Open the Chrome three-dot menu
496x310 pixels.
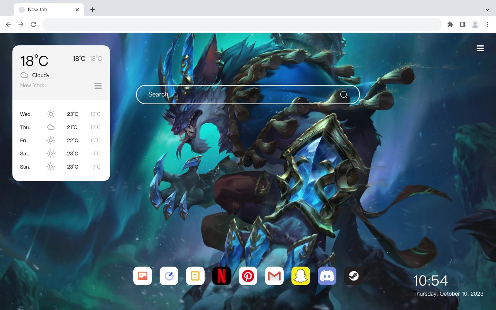click(x=487, y=24)
